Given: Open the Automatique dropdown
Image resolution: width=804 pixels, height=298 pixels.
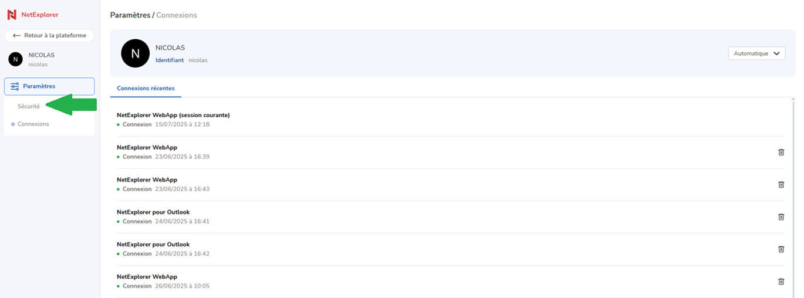Looking at the screenshot, I should 756,53.
